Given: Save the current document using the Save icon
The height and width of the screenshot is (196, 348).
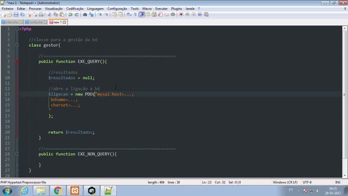Looking at the screenshot, I should [16, 15].
